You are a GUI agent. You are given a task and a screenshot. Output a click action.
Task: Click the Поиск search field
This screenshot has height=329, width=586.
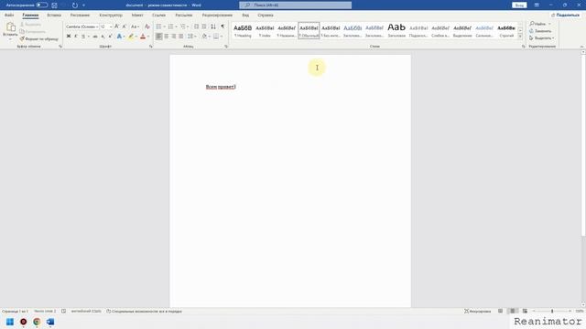[295, 5]
